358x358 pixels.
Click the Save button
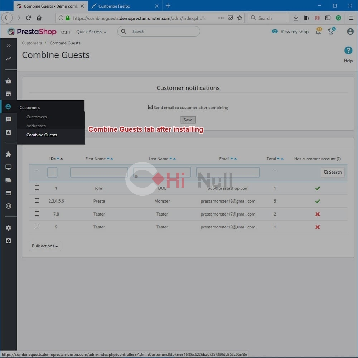coord(188,120)
